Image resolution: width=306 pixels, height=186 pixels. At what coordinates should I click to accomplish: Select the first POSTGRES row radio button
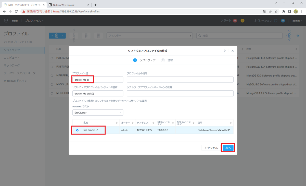52,58
